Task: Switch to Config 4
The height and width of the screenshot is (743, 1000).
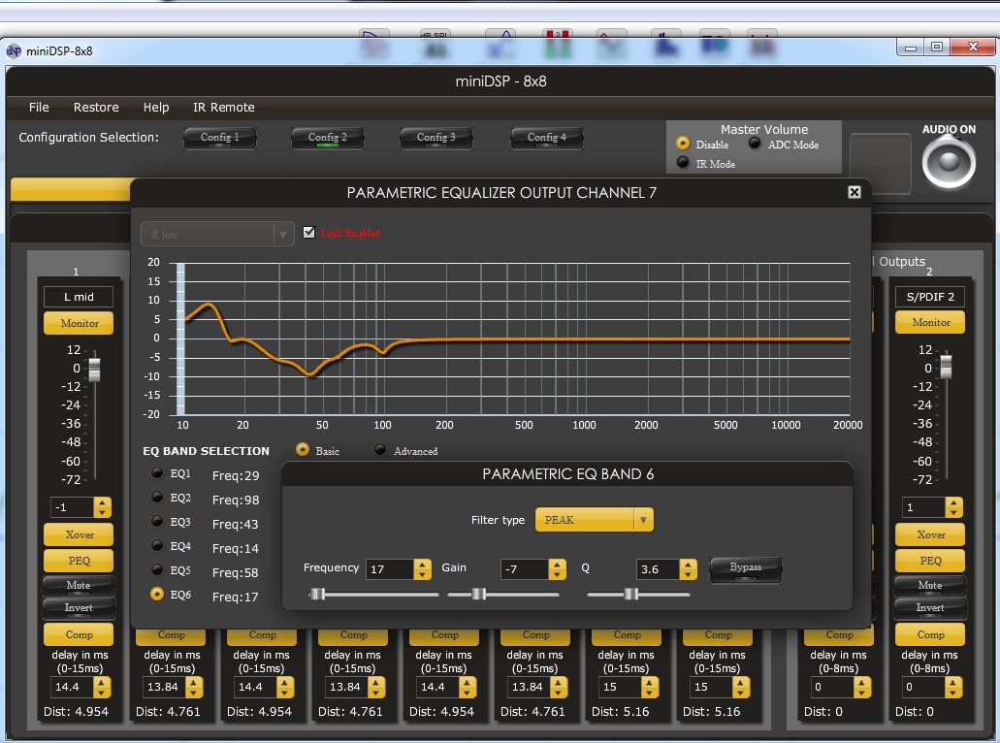Action: tap(546, 138)
